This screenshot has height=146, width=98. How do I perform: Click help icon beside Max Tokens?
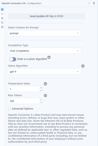[45, 96]
